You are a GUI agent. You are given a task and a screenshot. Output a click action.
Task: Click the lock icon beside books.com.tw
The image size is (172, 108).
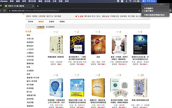10,11
